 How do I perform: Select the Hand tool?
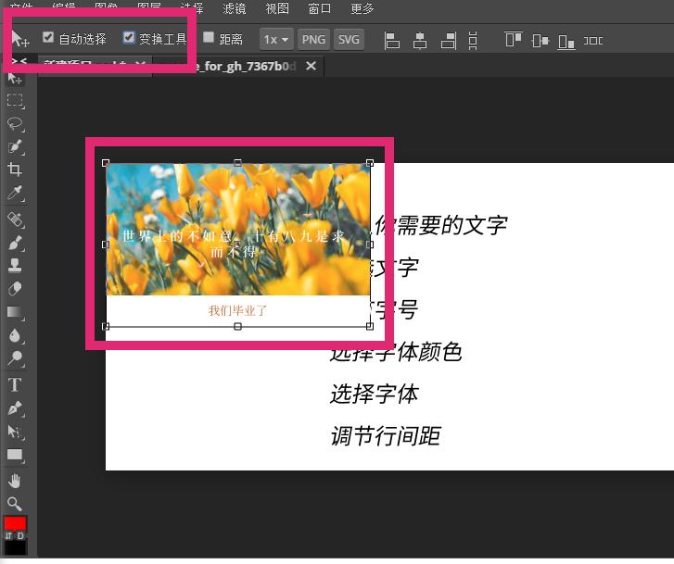click(15, 481)
